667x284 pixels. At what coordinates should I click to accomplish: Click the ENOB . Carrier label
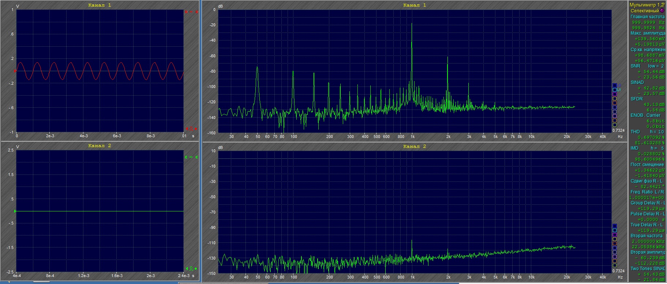(x=645, y=115)
